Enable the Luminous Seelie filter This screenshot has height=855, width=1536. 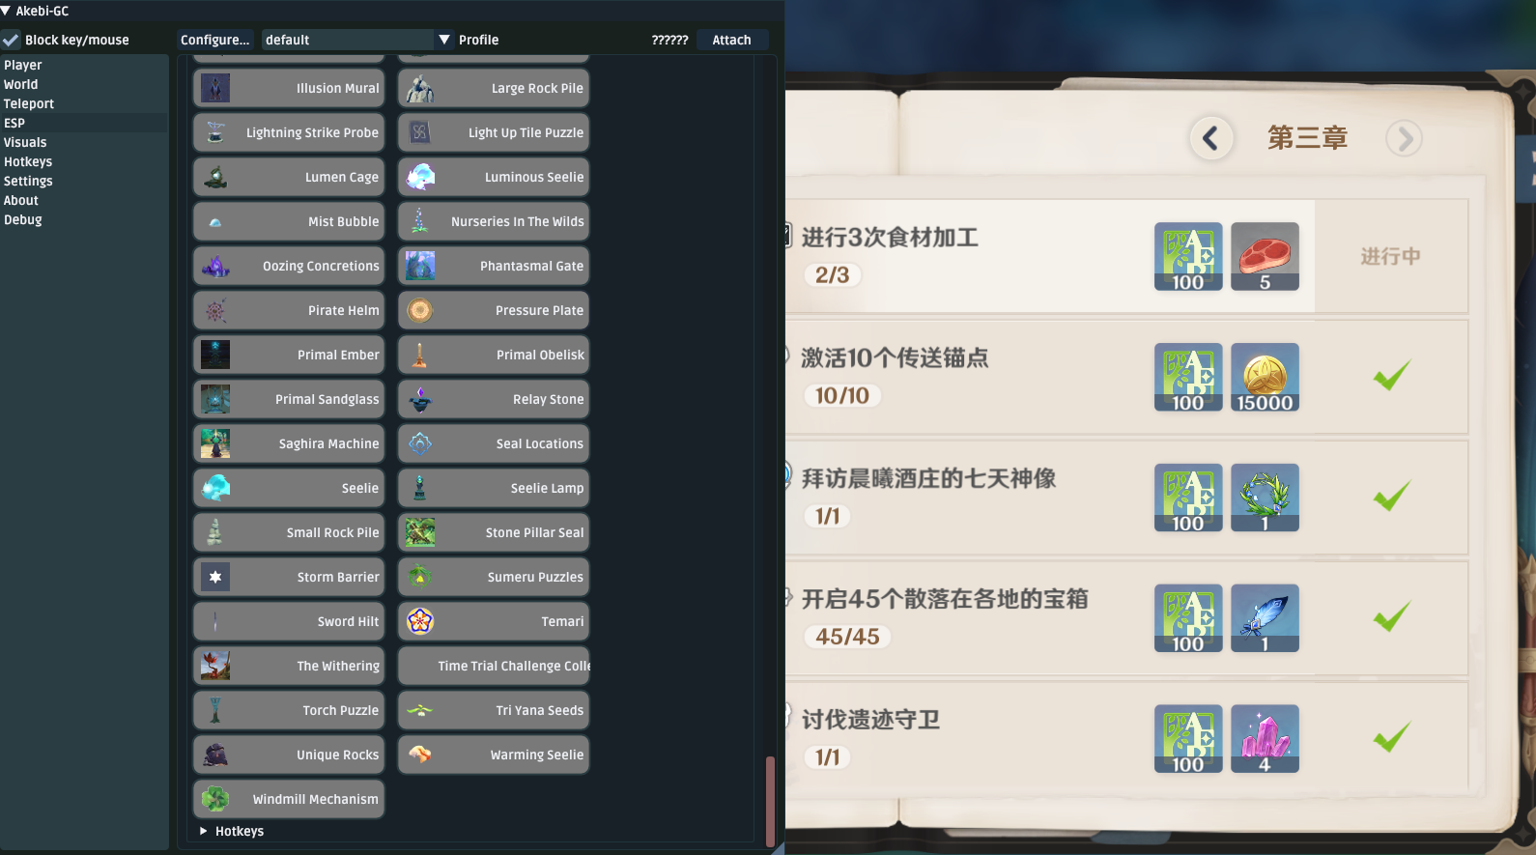tap(493, 177)
